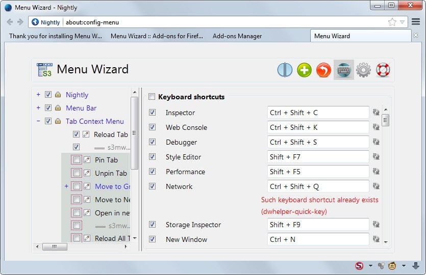Image resolution: width=426 pixels, height=275 pixels.
Task: Click the edit pencil icon beside Reload Tab
Action: [86, 134]
